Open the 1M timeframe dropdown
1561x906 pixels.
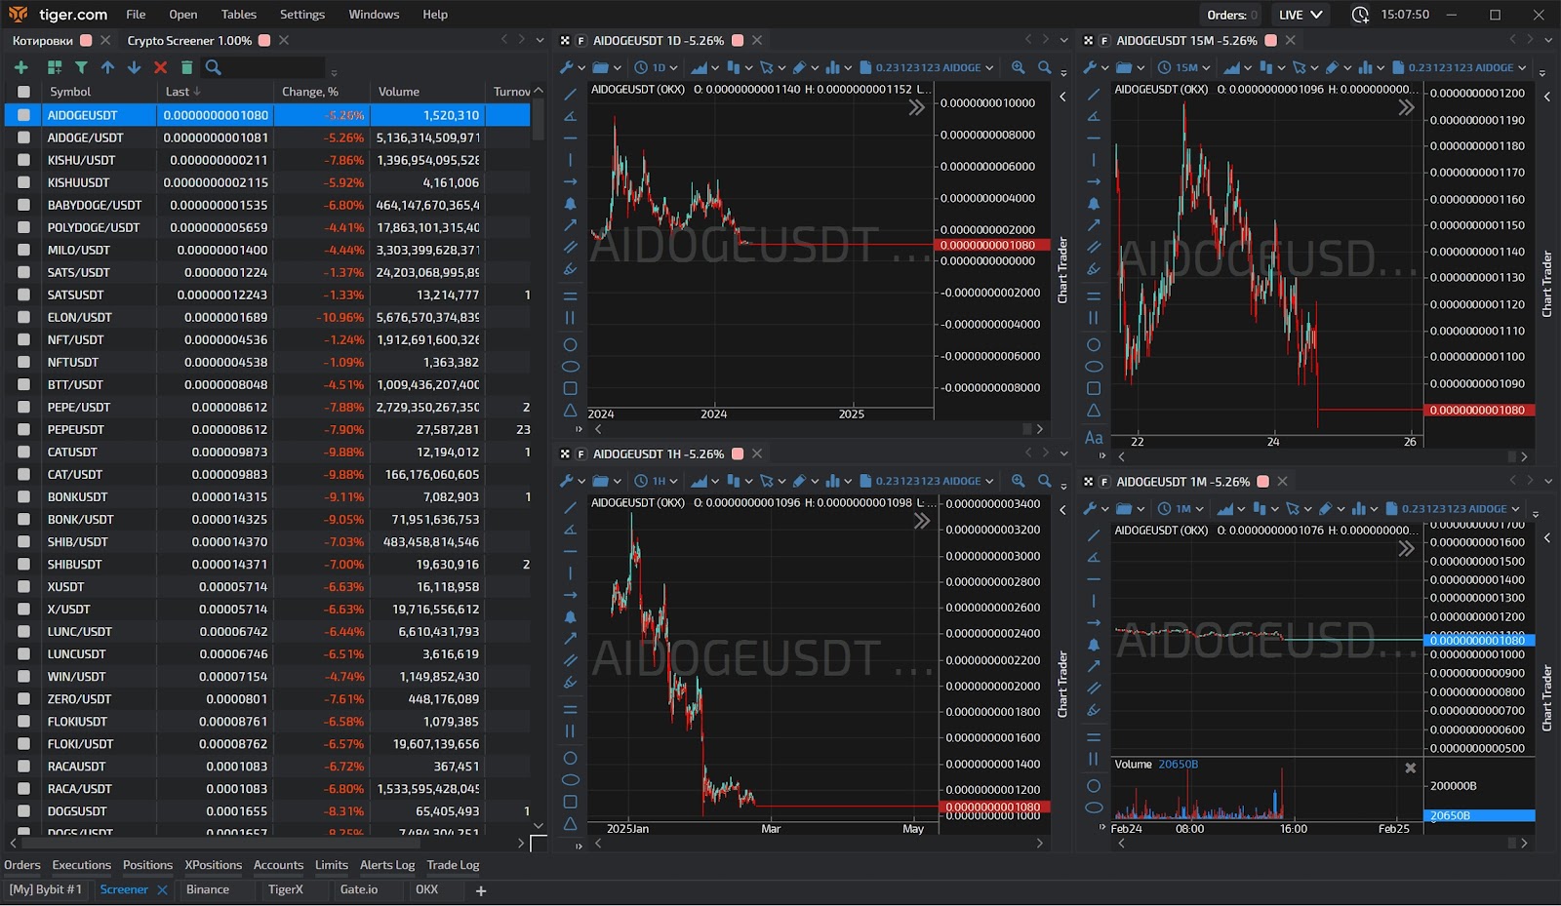coord(1181,508)
